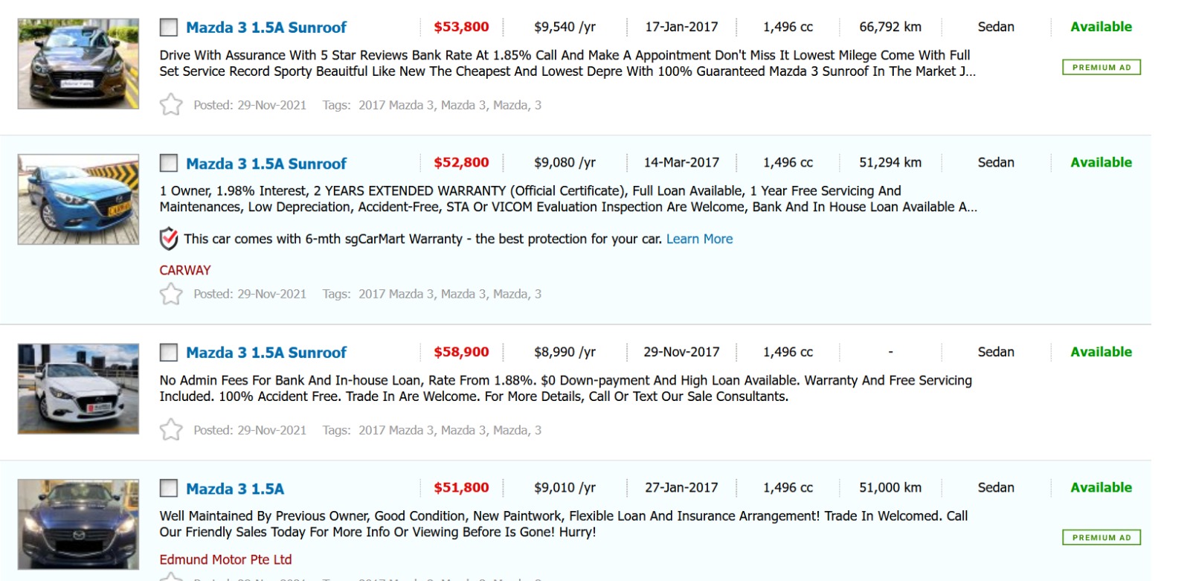Open Mazda 3 1.5A listing priced $51,800
The width and height of the screenshot is (1190, 581).
pos(235,489)
